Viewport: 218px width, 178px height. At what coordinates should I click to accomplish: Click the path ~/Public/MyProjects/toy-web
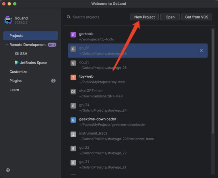[102, 82]
